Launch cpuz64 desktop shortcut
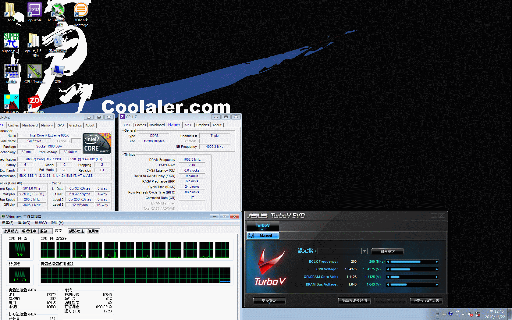The image size is (512, 320). (34, 12)
